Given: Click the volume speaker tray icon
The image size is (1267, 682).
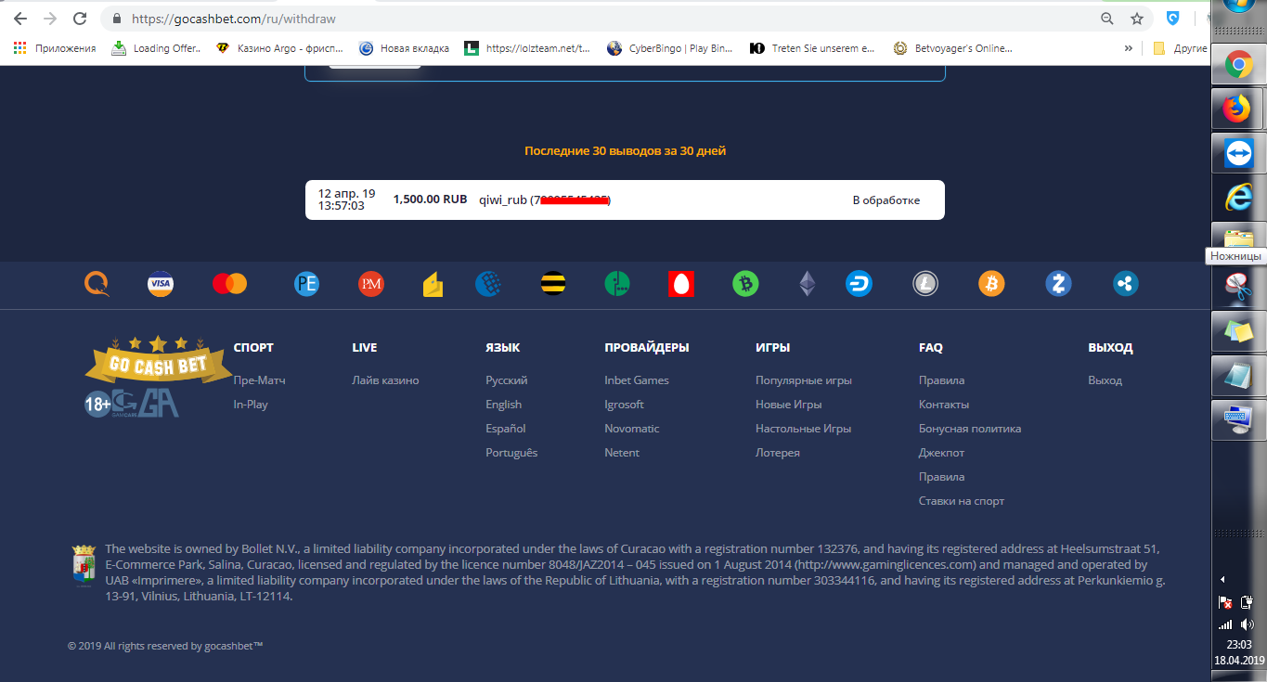Looking at the screenshot, I should (x=1248, y=624).
